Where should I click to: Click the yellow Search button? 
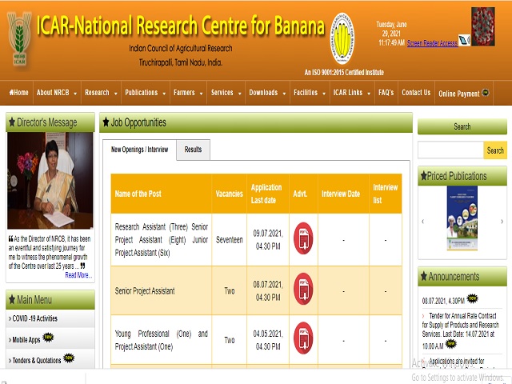495,150
